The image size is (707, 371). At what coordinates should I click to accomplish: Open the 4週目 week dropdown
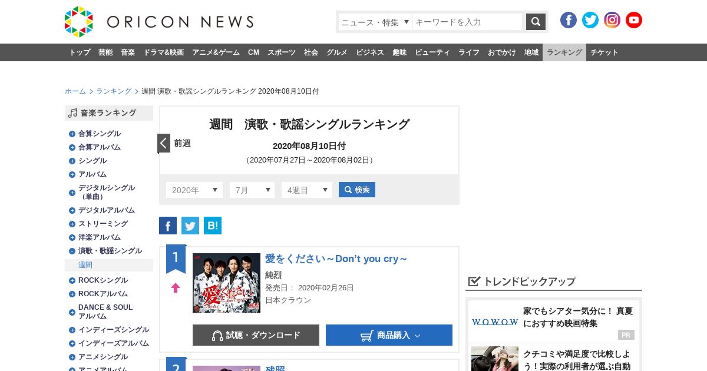tap(307, 190)
